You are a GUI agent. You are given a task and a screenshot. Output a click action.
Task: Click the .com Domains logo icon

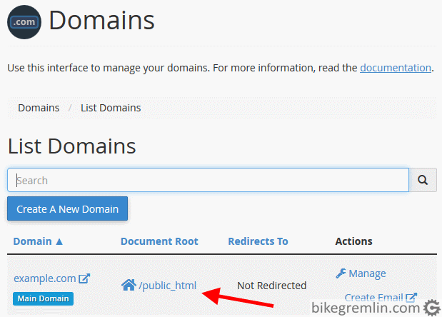(x=24, y=22)
